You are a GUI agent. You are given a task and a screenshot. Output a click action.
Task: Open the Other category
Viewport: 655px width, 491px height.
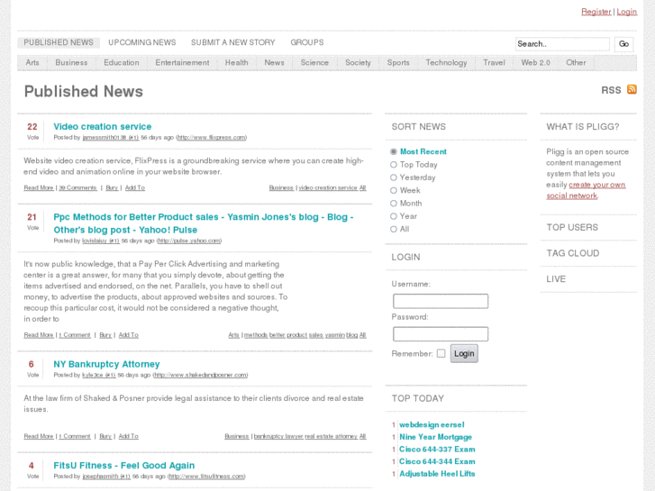(x=576, y=63)
